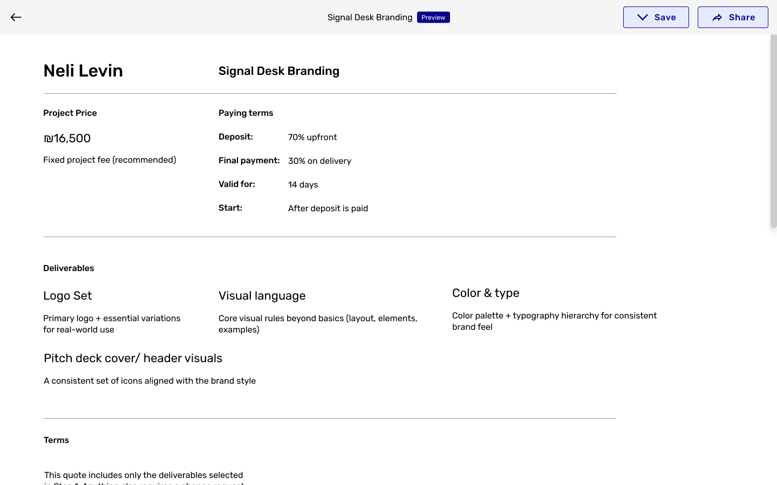Viewport: 777px width, 485px height.
Task: Click the Preview badge
Action: [x=433, y=17]
